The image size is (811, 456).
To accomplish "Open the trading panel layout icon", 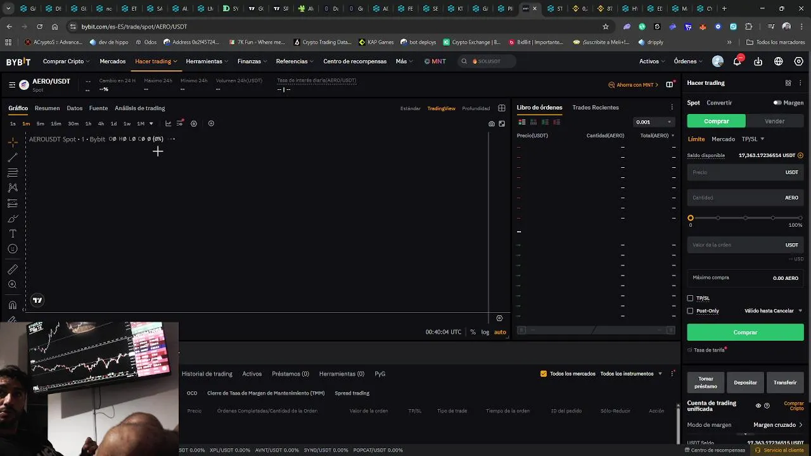I will pyautogui.click(x=788, y=83).
